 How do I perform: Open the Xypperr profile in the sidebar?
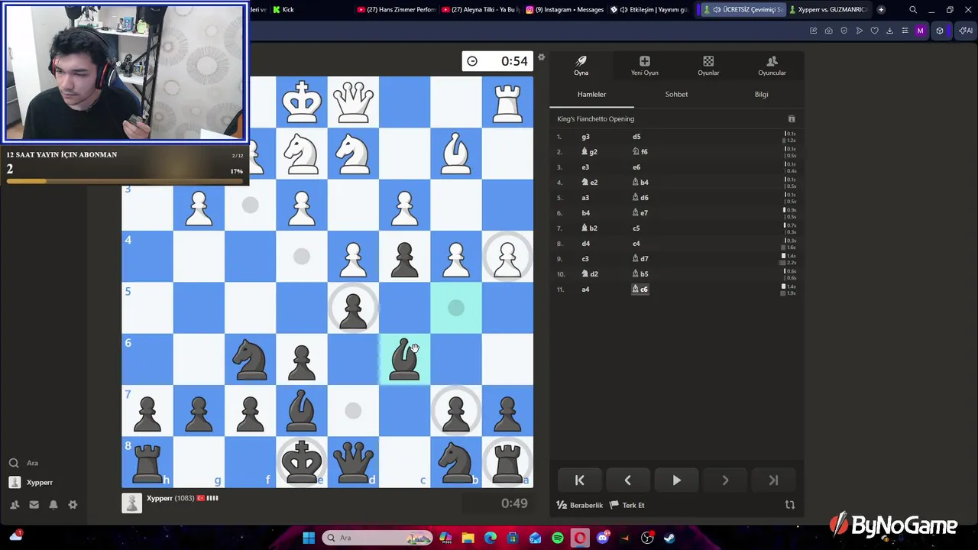coord(31,483)
